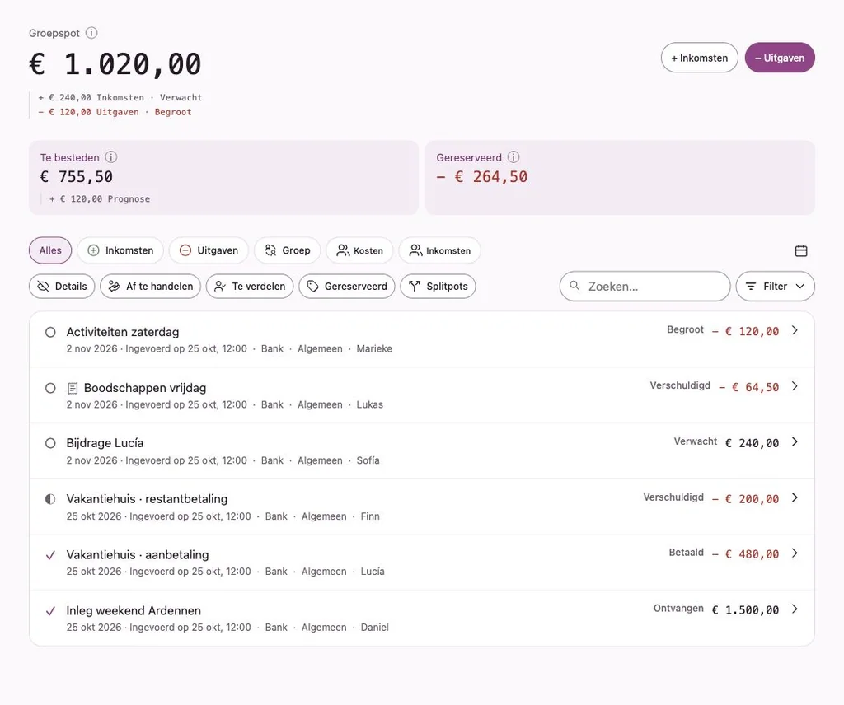Open the Bijdrage Lucía entry title
Viewport: 844px width, 705px height.
(x=105, y=443)
